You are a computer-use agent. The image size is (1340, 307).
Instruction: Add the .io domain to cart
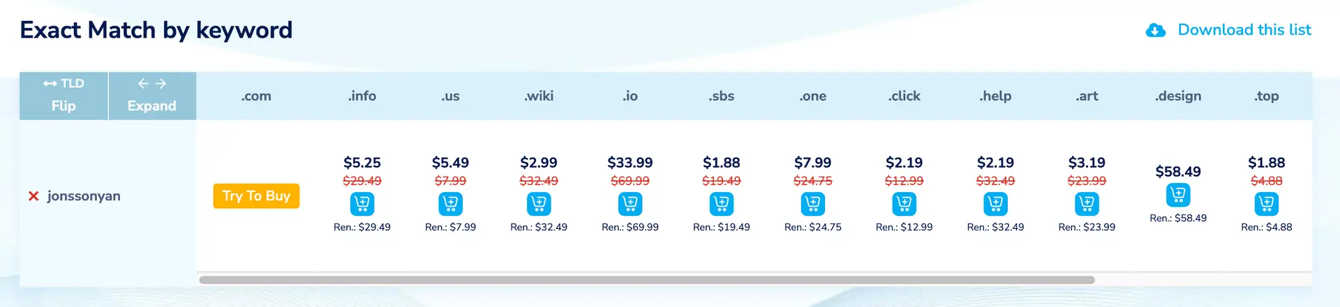click(x=630, y=204)
